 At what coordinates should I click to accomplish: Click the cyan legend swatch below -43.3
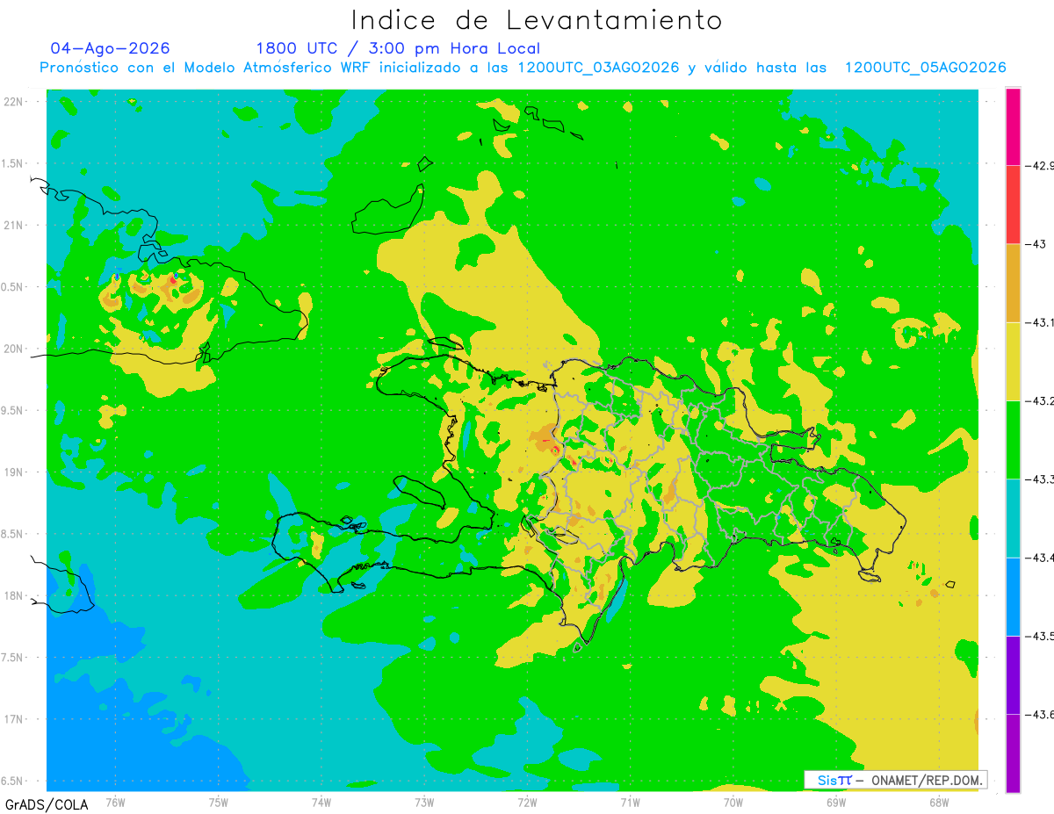click(1013, 518)
